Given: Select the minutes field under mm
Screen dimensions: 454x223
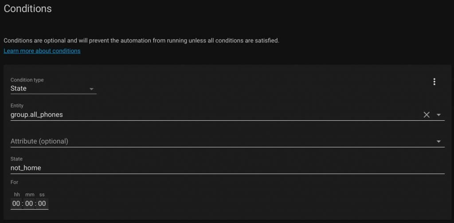Looking at the screenshot, I should coord(29,204).
